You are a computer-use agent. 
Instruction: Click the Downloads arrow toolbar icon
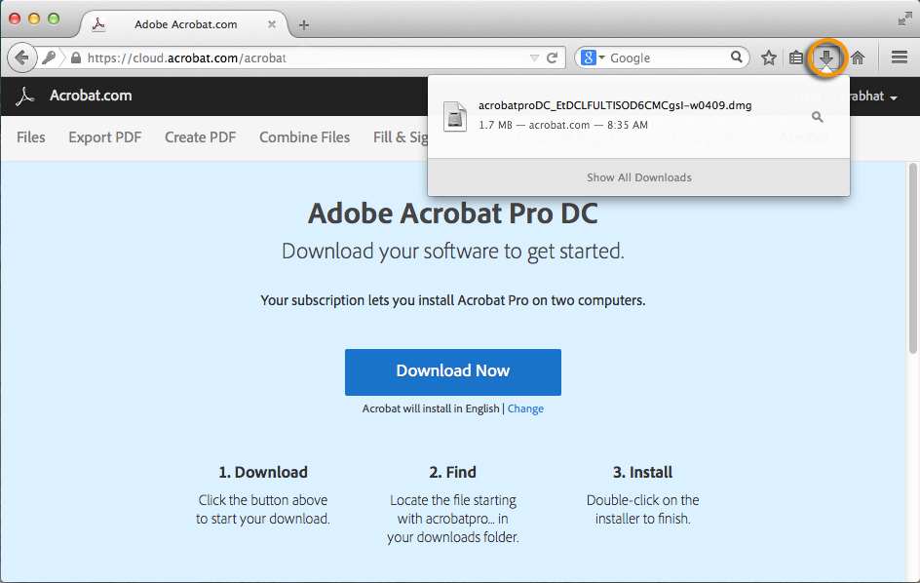click(826, 58)
